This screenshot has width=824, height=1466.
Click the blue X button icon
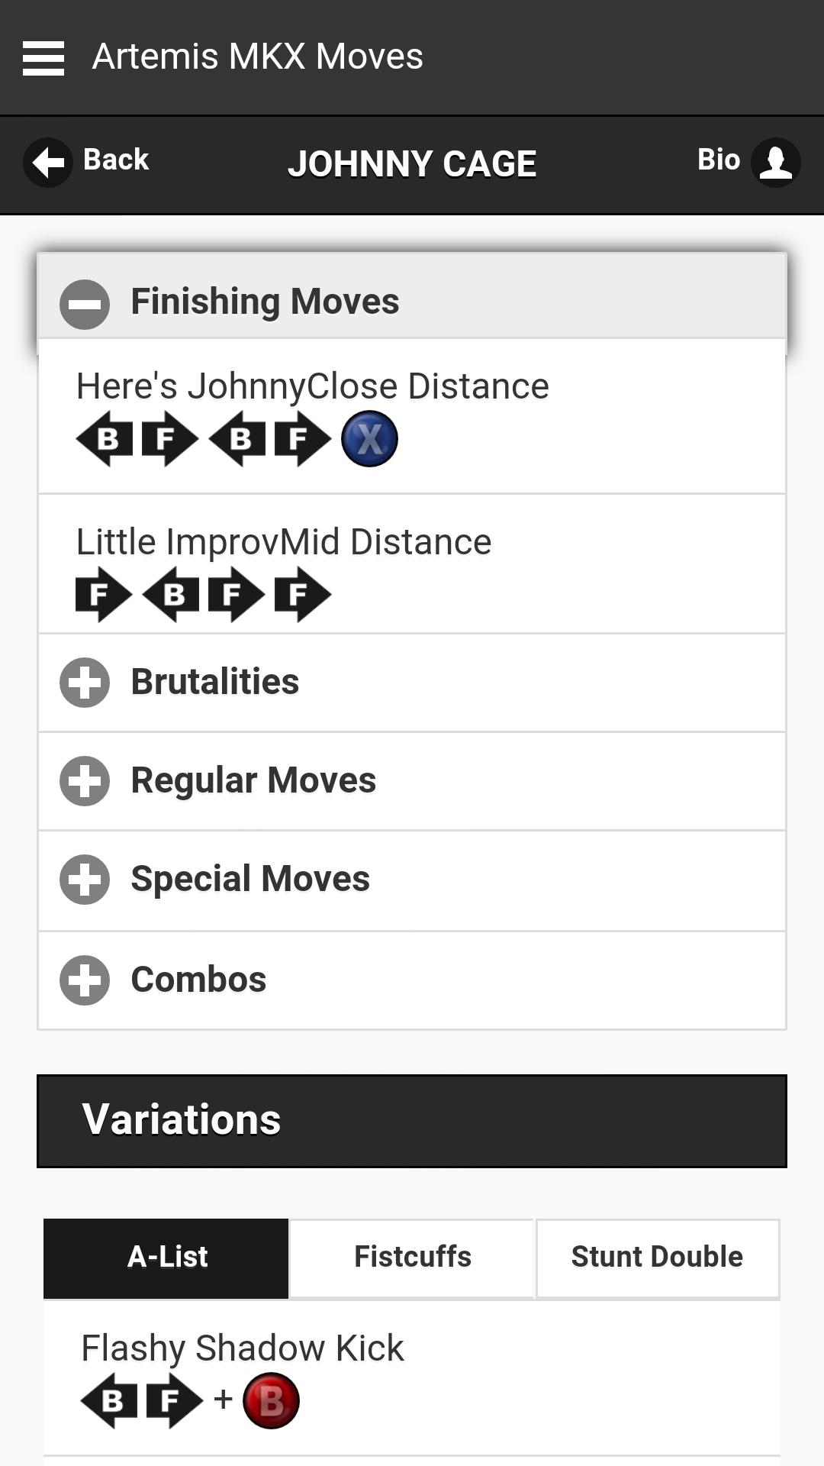pos(369,439)
